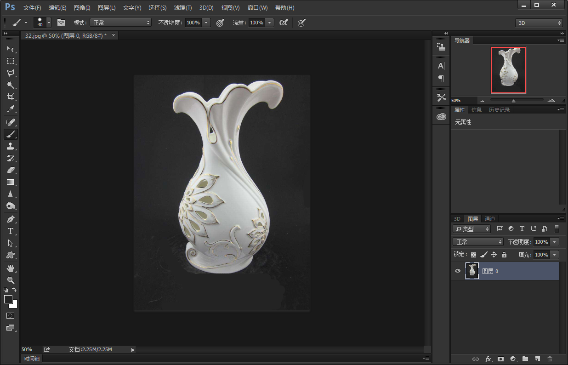The height and width of the screenshot is (365, 568).
Task: Toggle layer filtering switch
Action: [x=557, y=228]
